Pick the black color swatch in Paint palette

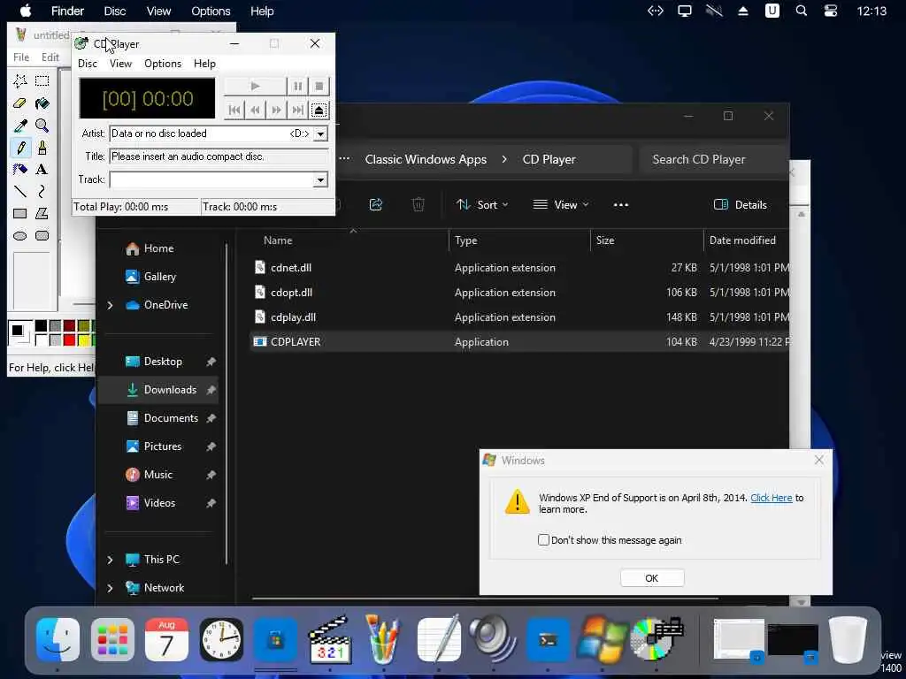tap(41, 326)
